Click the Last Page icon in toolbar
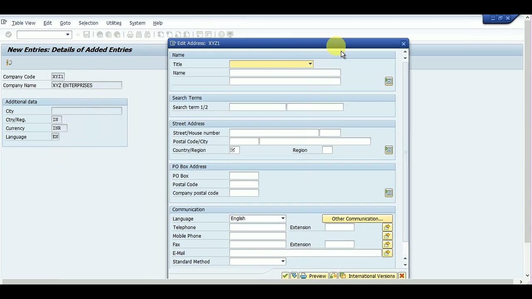Viewport: 532px width, 299px height. tap(187, 34)
